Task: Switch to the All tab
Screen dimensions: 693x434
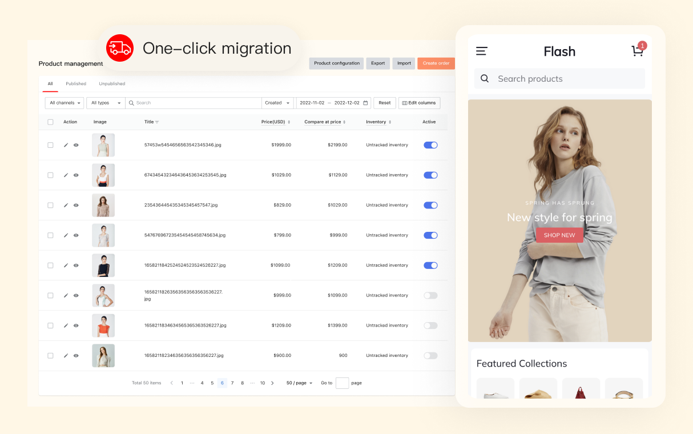Action: (50, 84)
